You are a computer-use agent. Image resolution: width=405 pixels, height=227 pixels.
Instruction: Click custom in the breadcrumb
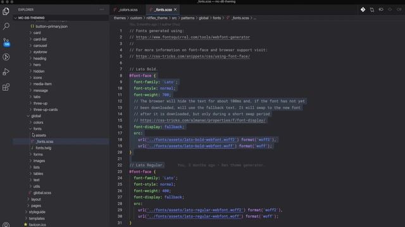pyautogui.click(x=136, y=18)
